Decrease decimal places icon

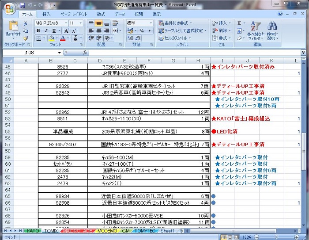pos(138,38)
